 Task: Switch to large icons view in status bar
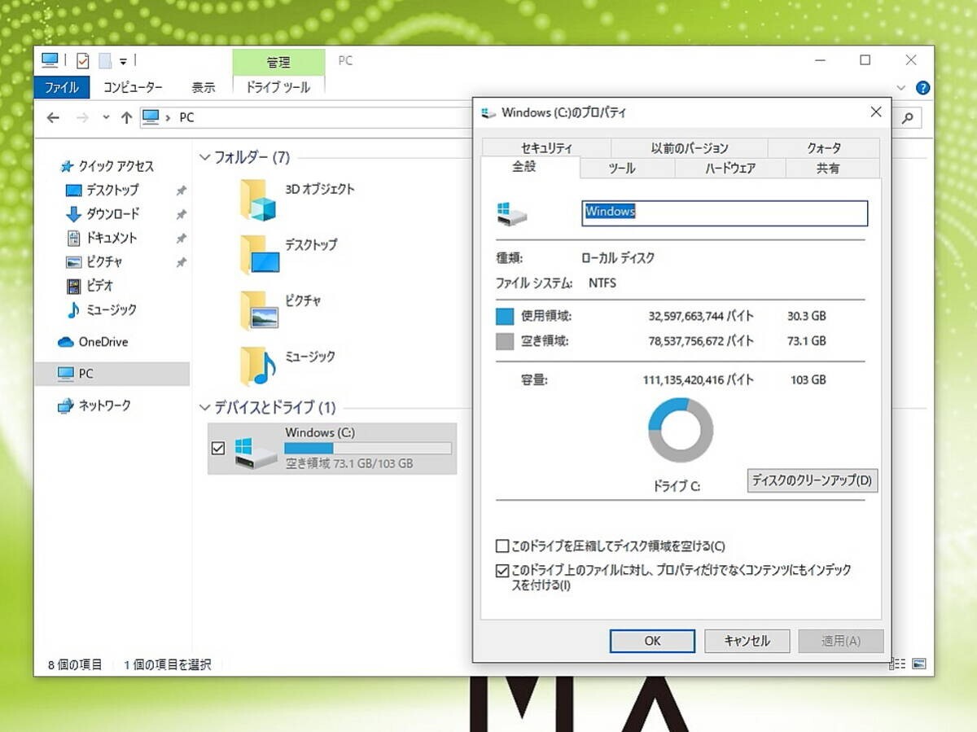pyautogui.click(x=918, y=664)
